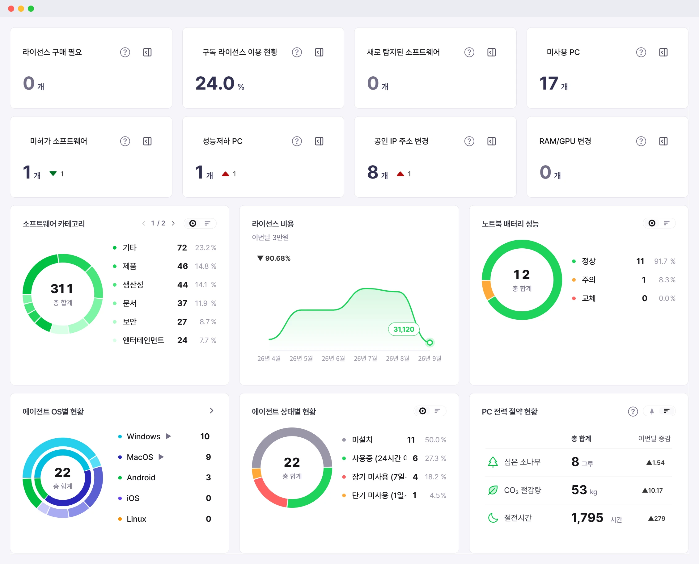This screenshot has height=564, width=699.
Task: Switch PC 전력 절약 현황 to list view
Action: pos(667,411)
